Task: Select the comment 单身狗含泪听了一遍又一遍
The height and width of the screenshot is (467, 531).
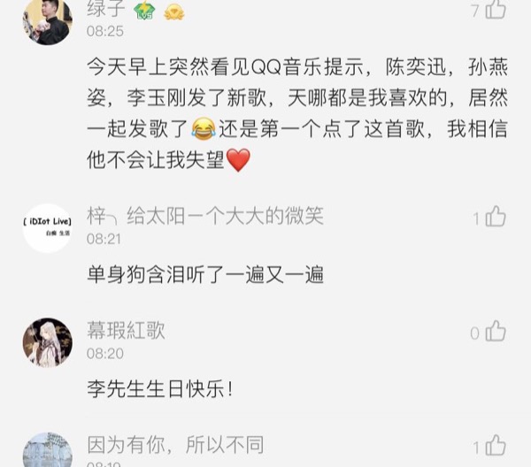Action: (205, 274)
